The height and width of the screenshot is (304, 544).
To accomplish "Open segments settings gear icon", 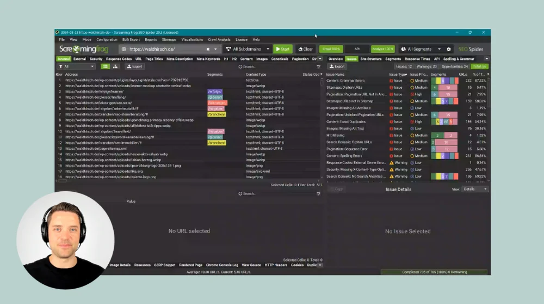I will click(449, 49).
